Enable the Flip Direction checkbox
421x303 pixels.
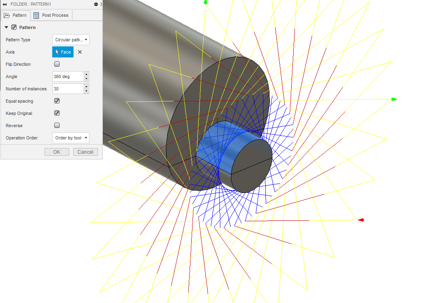(57, 64)
